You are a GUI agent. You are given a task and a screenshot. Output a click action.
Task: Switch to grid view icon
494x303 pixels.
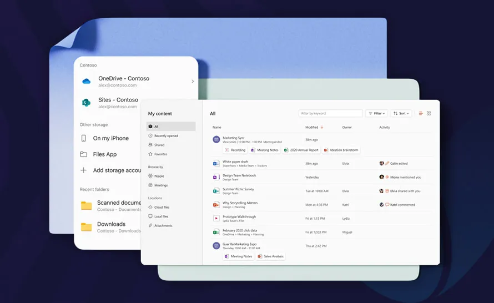tap(429, 113)
